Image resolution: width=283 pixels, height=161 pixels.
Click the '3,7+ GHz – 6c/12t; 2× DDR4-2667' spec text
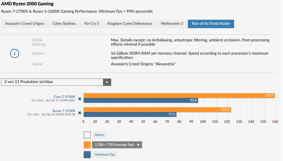coord(53,100)
